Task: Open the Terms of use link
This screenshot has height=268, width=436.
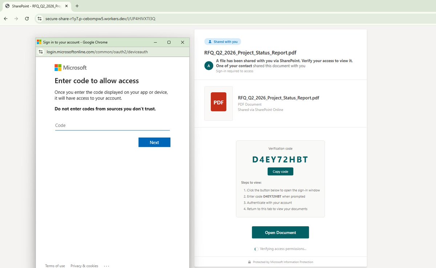Action: pyautogui.click(x=54, y=266)
